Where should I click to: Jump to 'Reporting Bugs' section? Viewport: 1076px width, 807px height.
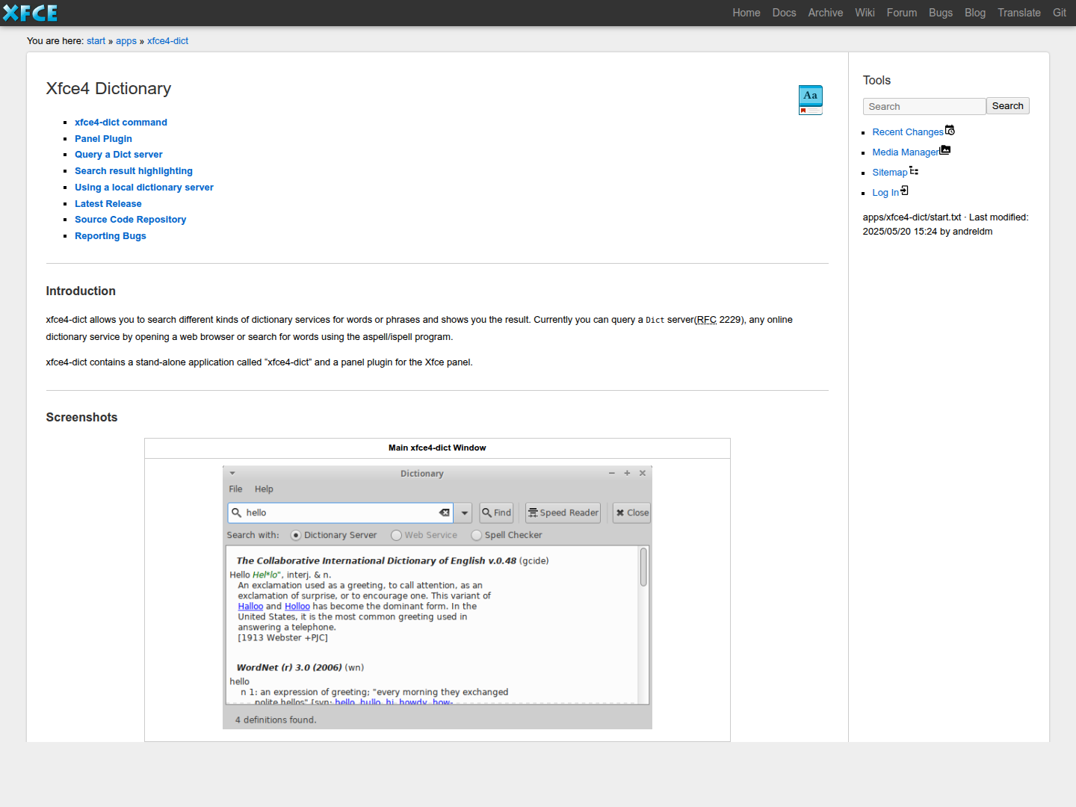point(111,236)
